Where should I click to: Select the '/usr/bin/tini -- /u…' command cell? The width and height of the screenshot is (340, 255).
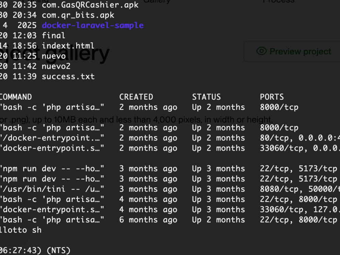click(x=52, y=189)
